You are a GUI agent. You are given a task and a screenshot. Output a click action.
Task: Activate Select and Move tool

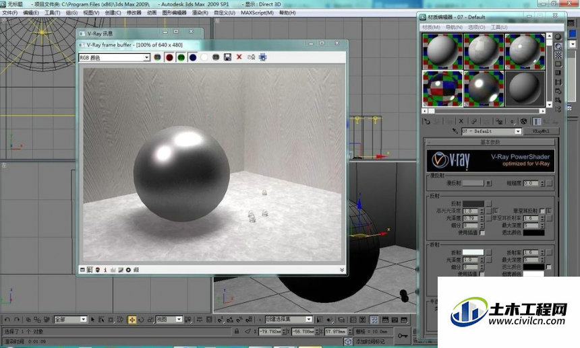click(132, 320)
